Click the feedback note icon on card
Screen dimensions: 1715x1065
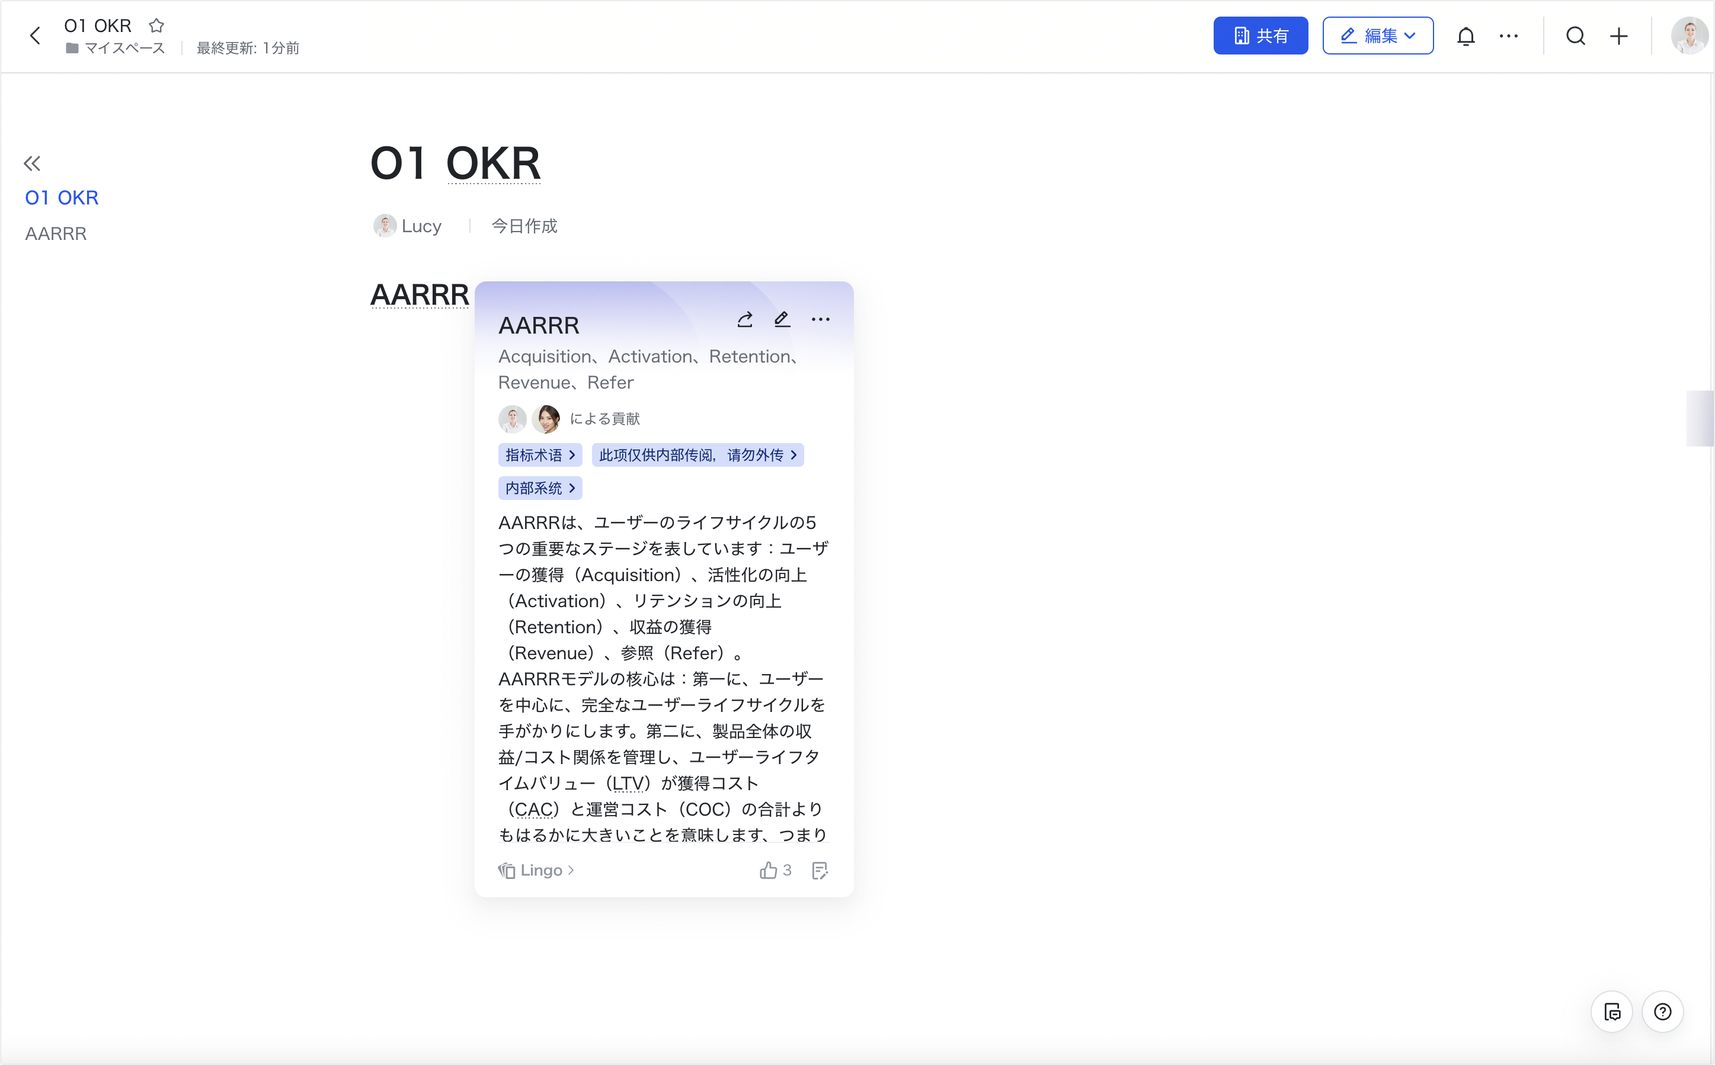(x=820, y=871)
